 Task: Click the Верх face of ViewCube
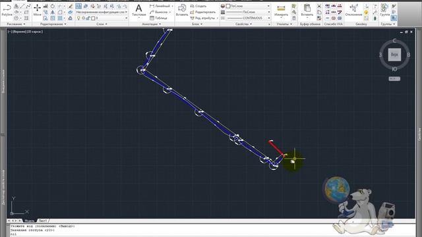394,55
